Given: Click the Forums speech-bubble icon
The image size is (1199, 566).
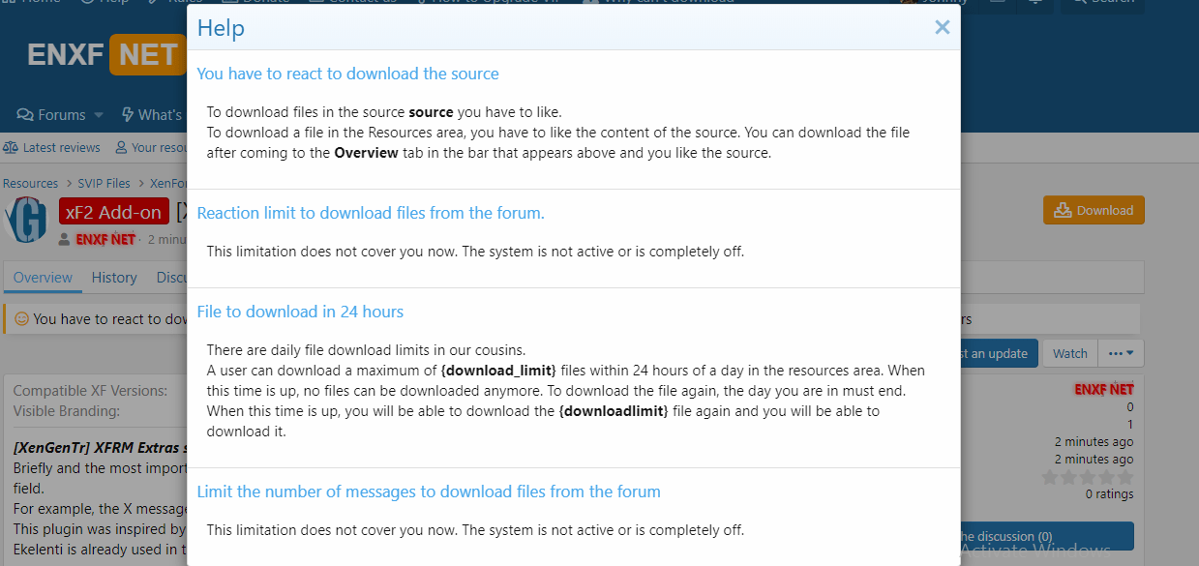Looking at the screenshot, I should [25, 115].
